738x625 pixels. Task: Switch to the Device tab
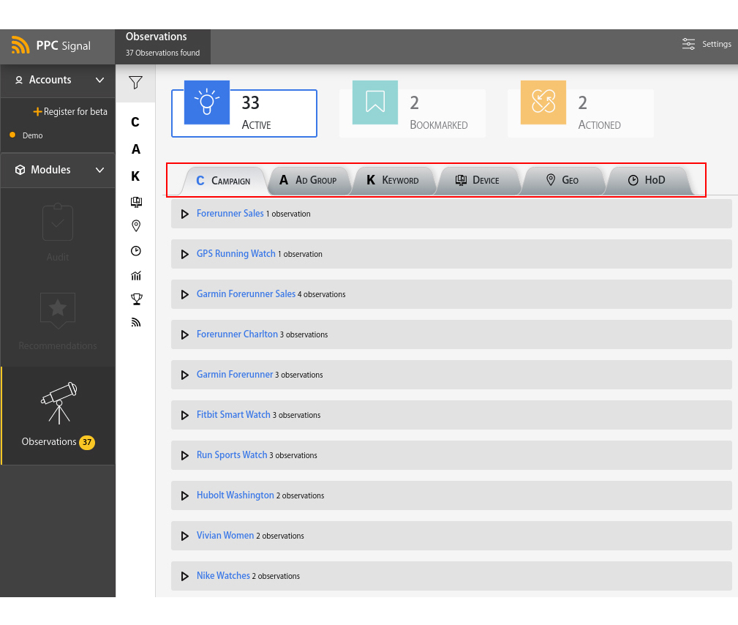coord(478,180)
